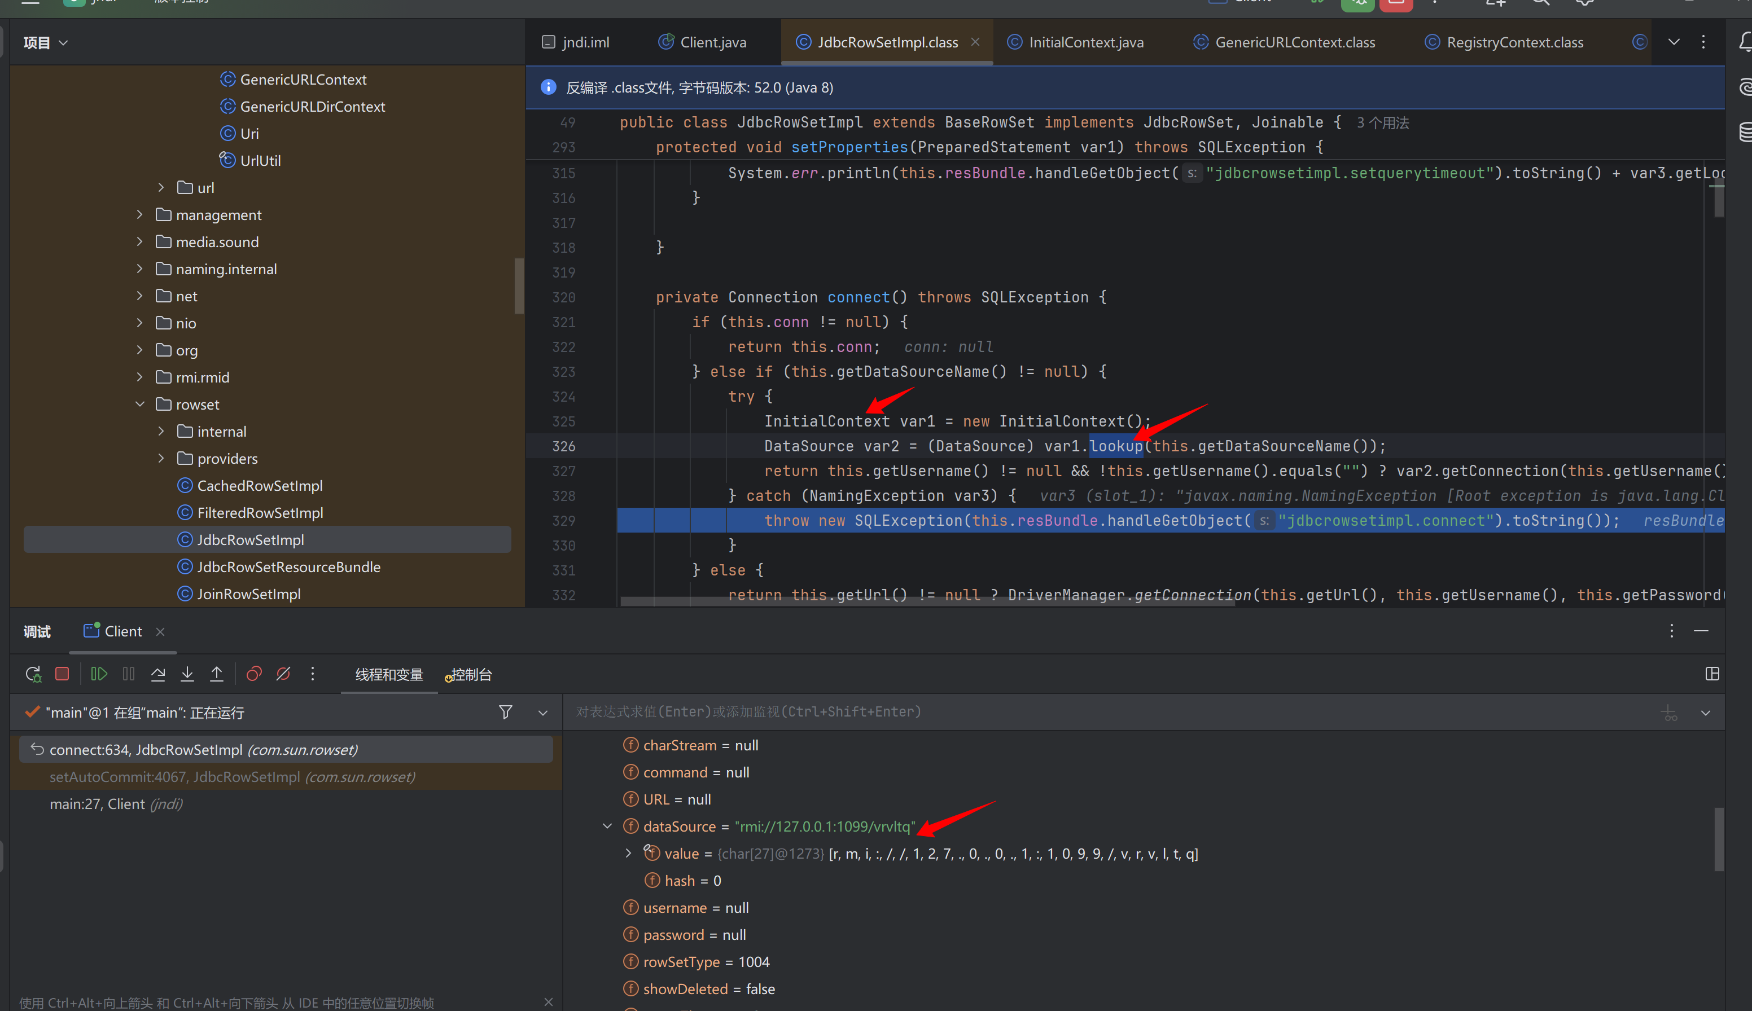Toggle the debug layout settings icon

point(1712,674)
